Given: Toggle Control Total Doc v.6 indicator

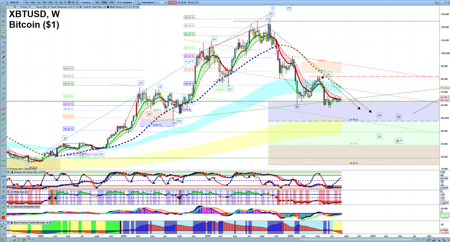Looking at the screenshot, I should click(x=93, y=7).
